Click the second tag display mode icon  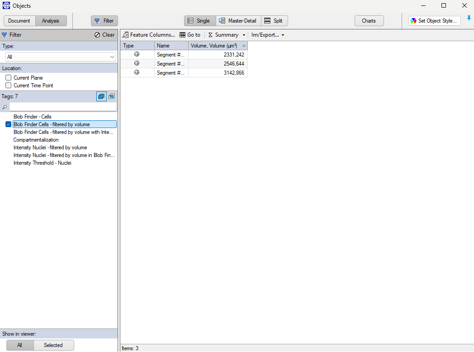click(x=112, y=96)
